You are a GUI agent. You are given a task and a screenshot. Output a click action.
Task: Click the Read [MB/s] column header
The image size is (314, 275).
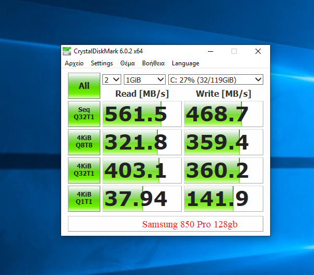(x=142, y=94)
